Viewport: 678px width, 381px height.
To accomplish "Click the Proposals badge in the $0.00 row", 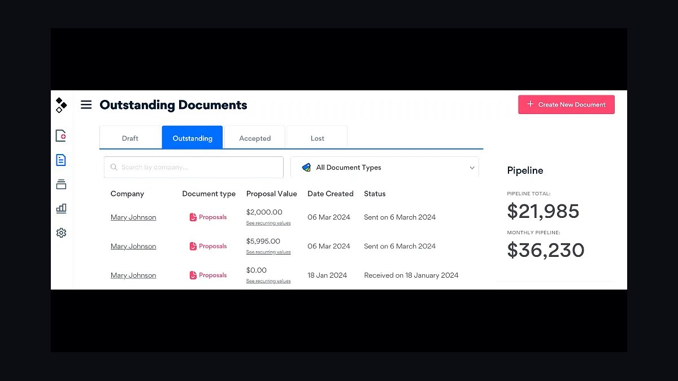I will point(208,275).
